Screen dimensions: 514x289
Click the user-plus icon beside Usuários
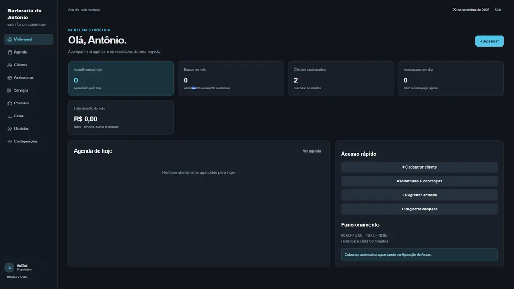point(10,128)
